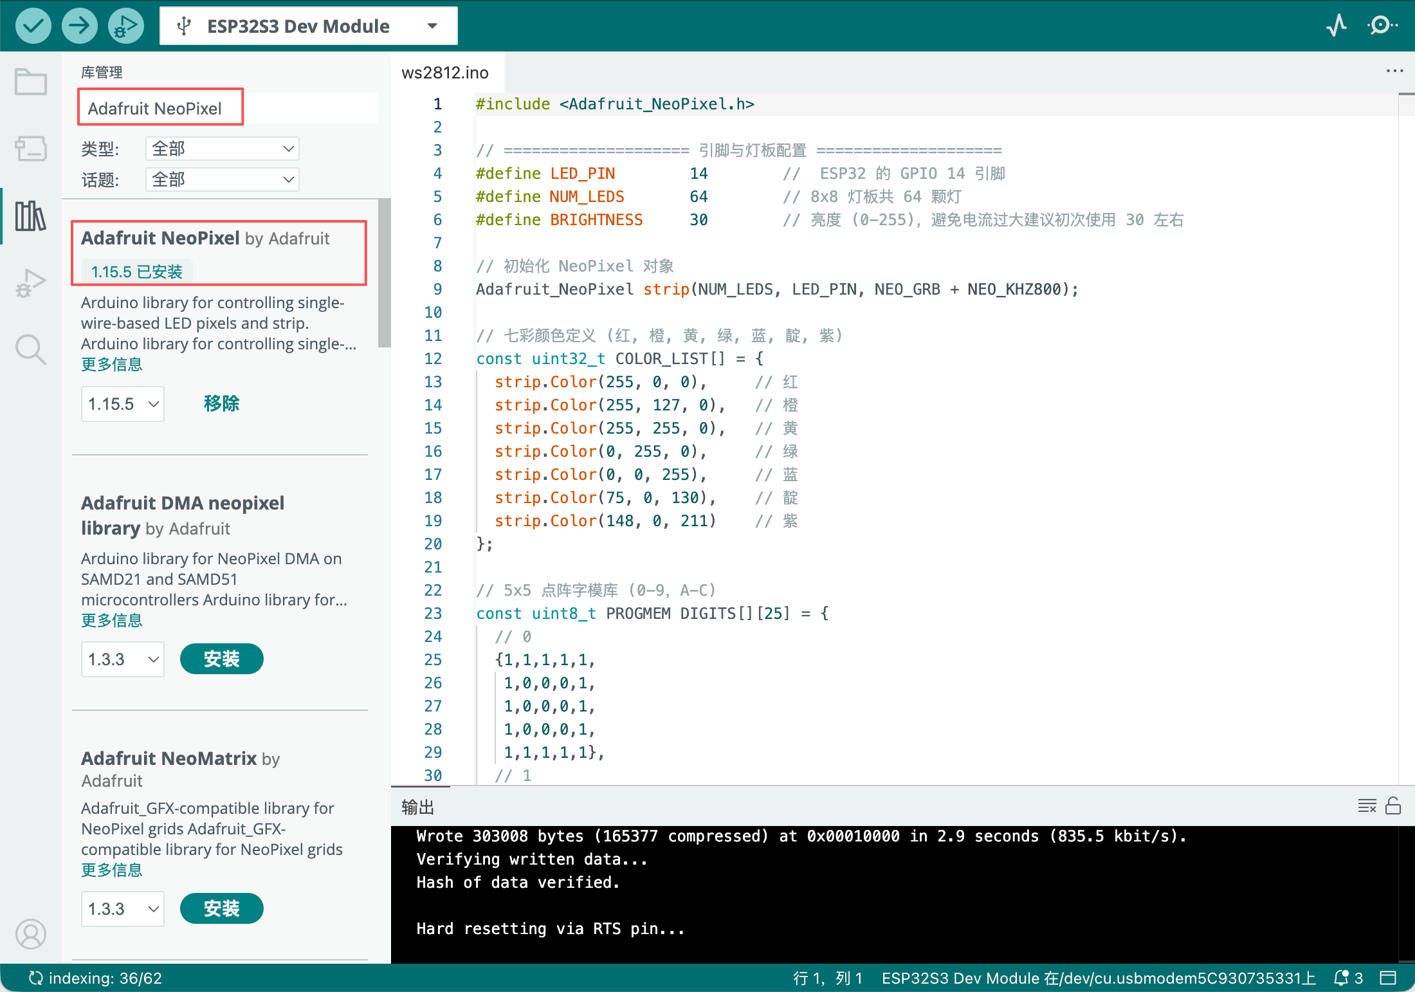Open the 类型 filter dropdown
This screenshot has width=1415, height=992.
click(223, 149)
